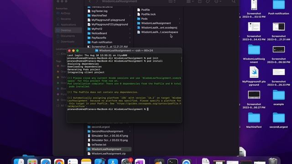
Task: Select WisdomLeafAssignment folder in second Finder column
Action: coord(159,23)
